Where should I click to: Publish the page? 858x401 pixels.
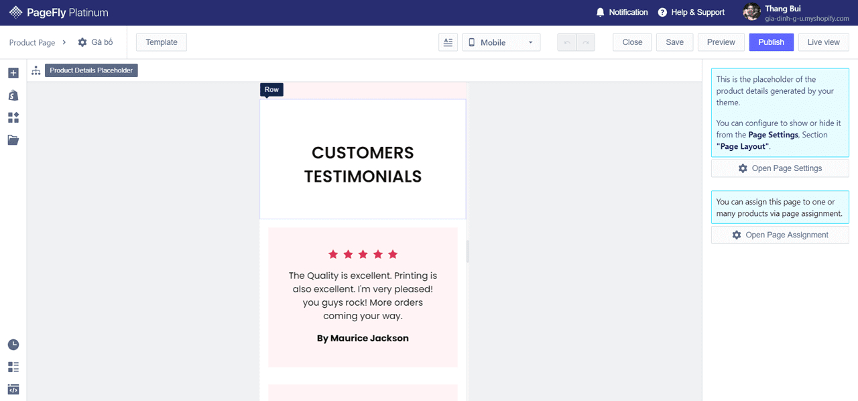(771, 42)
